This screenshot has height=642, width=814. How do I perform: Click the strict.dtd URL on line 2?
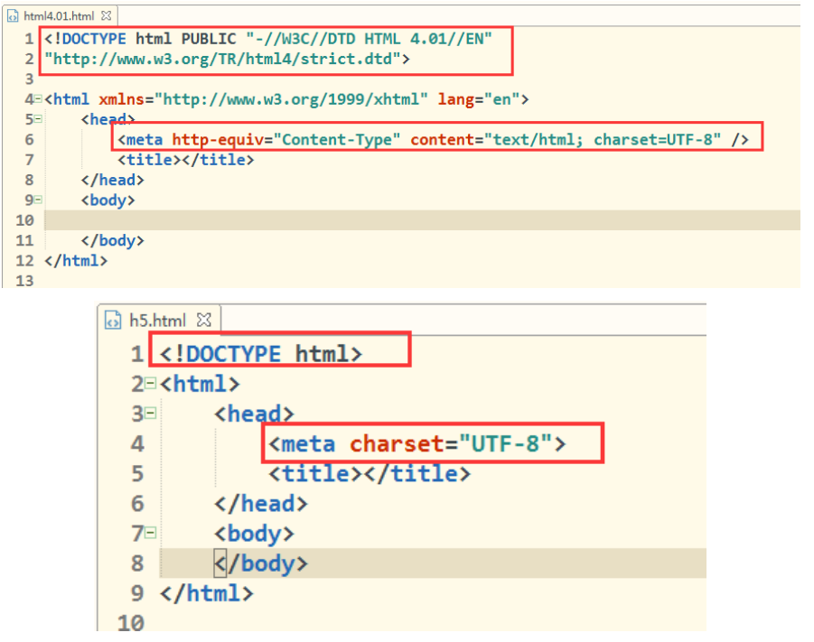point(227,59)
